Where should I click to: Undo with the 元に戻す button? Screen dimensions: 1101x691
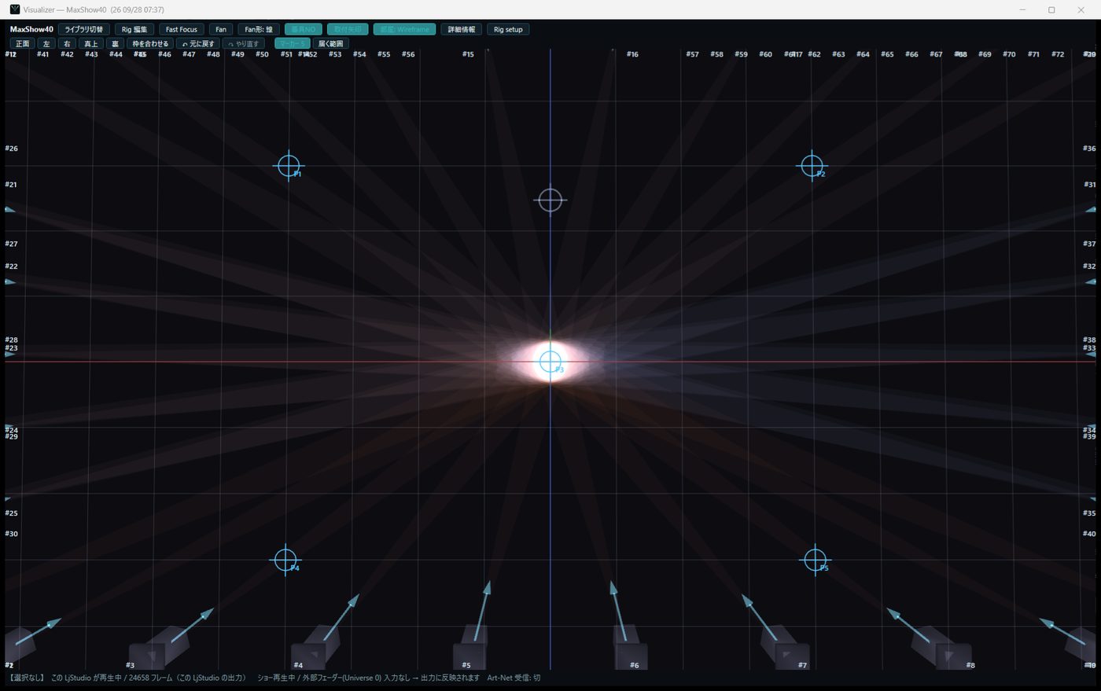pyautogui.click(x=198, y=43)
